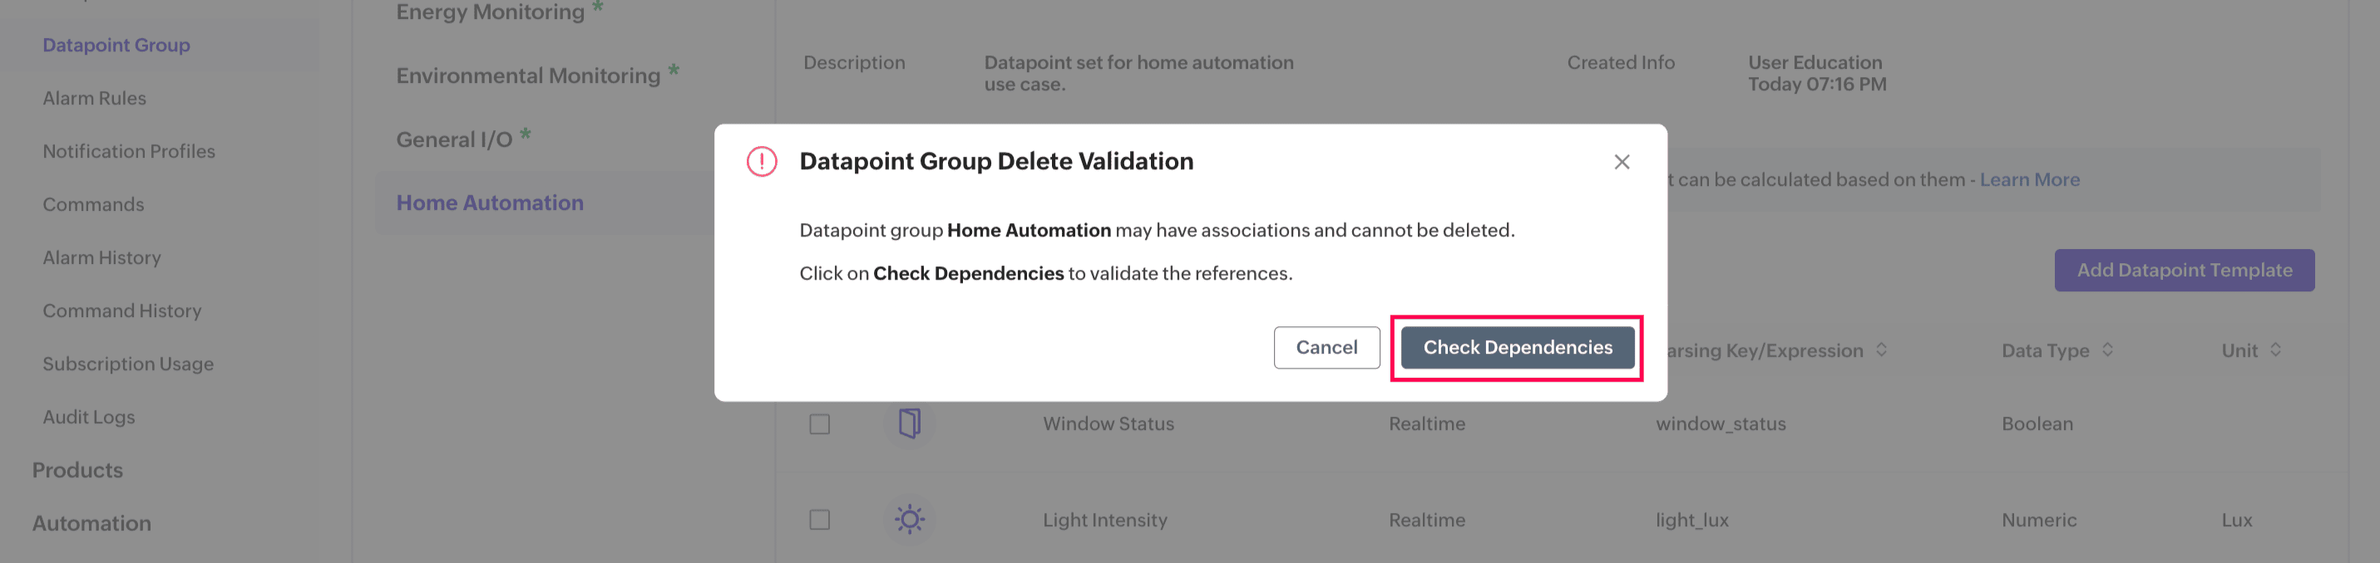Sort by Parsing Key/Expression column arrows
The height and width of the screenshot is (563, 2380).
1881,350
